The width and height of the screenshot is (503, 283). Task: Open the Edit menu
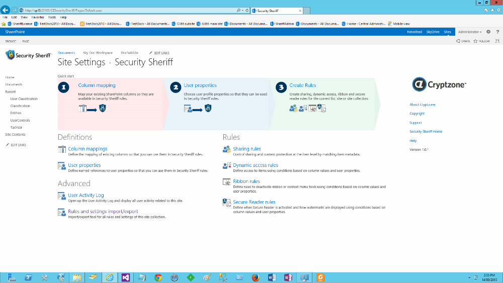(x=14, y=17)
